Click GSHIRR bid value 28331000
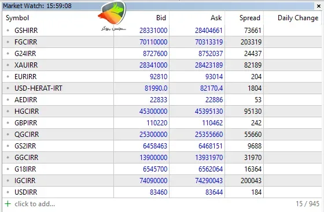This screenshot has width=324, height=212. pos(153,31)
